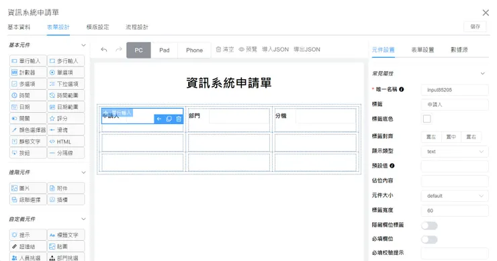497x261 pixels.
Task: Show info tooltip beside 唯一名稱
Action: (402, 89)
